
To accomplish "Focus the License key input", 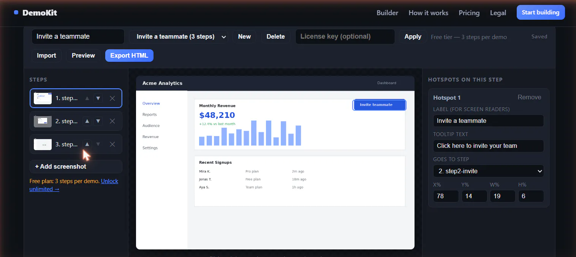I will [x=345, y=37].
